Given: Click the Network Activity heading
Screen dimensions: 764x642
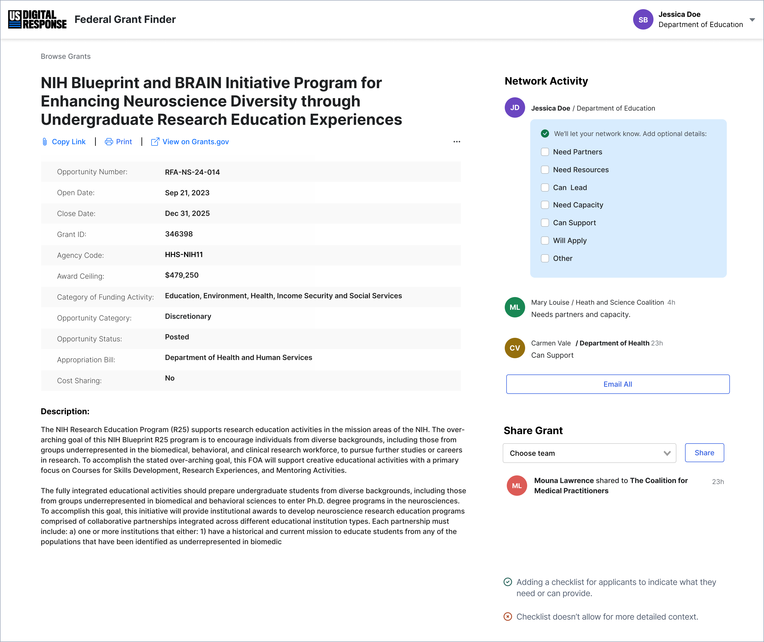Looking at the screenshot, I should click(546, 81).
